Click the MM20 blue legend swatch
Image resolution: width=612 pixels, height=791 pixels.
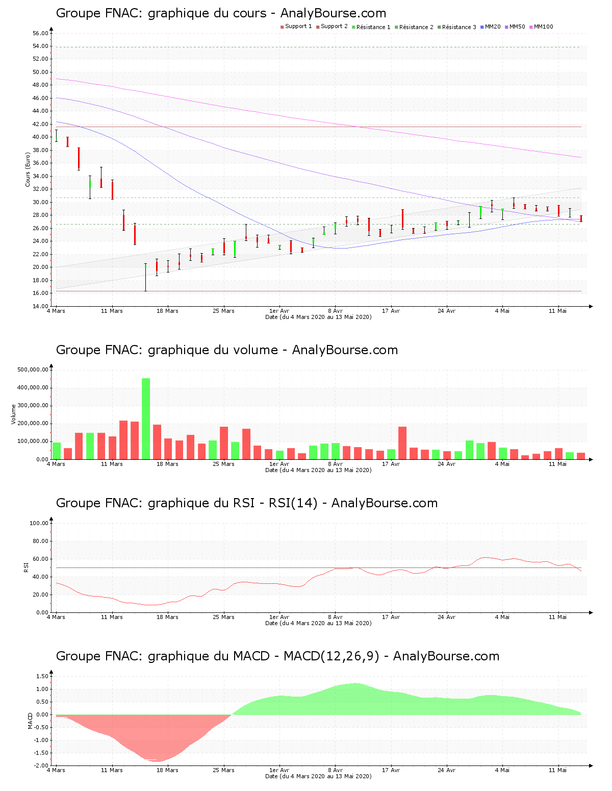482,27
